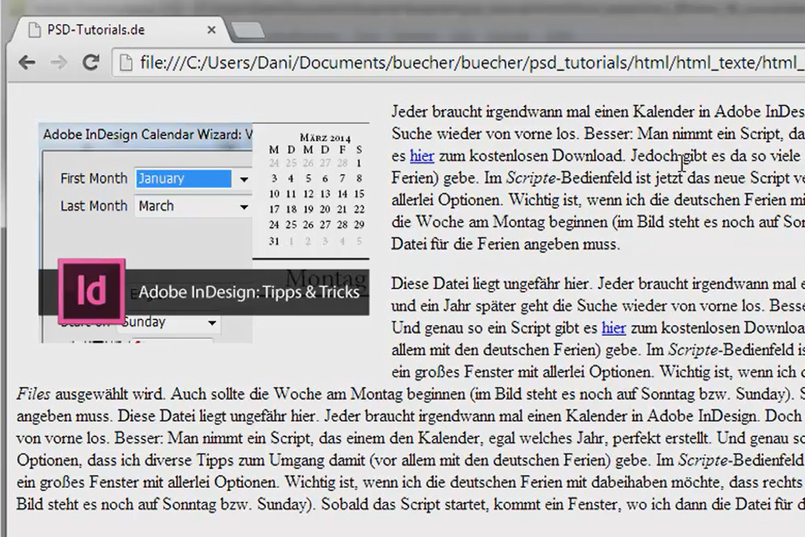Click the first 'hier' download link

(421, 156)
